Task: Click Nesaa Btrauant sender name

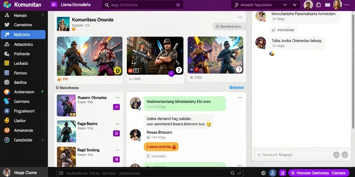Action: [x=159, y=132]
